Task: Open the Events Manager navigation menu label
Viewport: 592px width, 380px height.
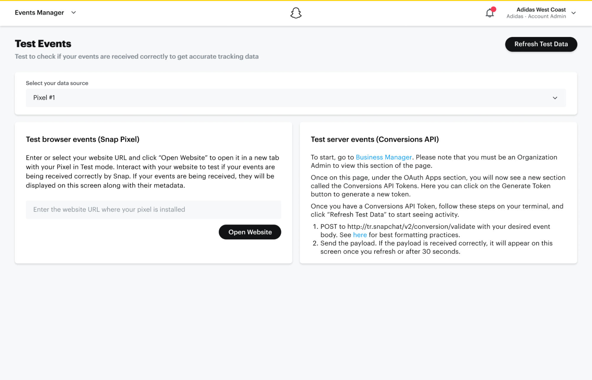Action: [x=39, y=12]
